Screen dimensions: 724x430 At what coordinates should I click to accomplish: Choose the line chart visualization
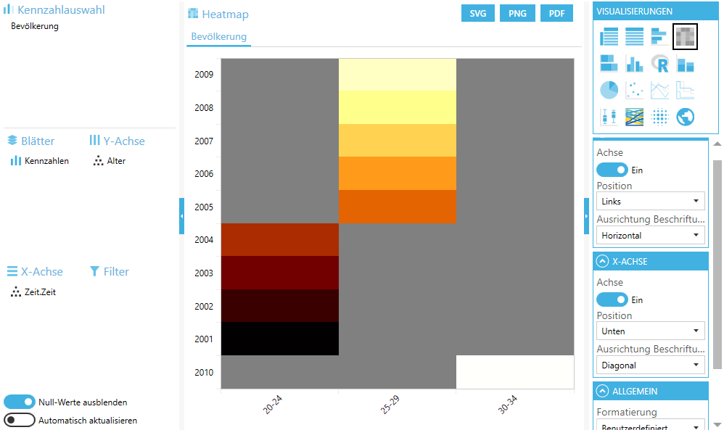tap(659, 90)
